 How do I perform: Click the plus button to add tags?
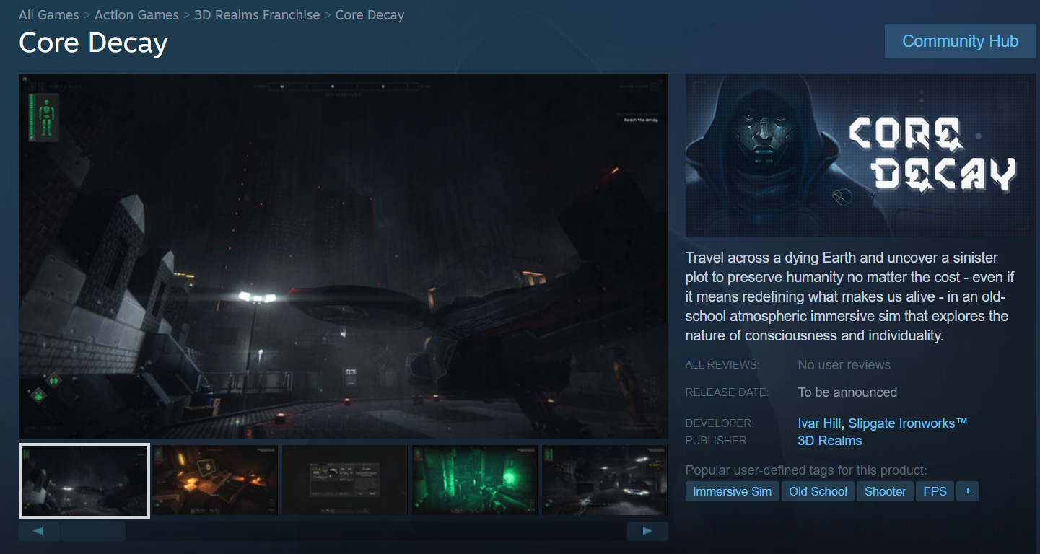pos(967,492)
